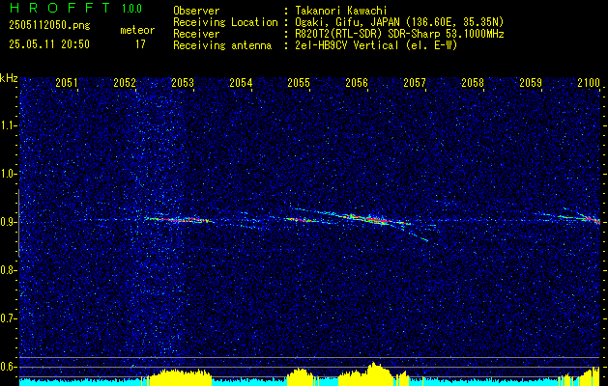Click the 2051 time axis marker
Image resolution: width=608 pixels, height=386 pixels.
point(67,83)
